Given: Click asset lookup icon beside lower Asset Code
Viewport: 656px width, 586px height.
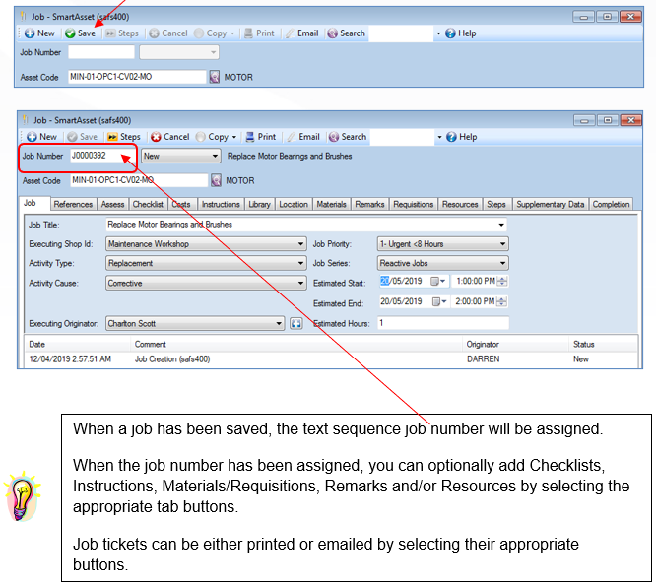Looking at the screenshot, I should 216,180.
